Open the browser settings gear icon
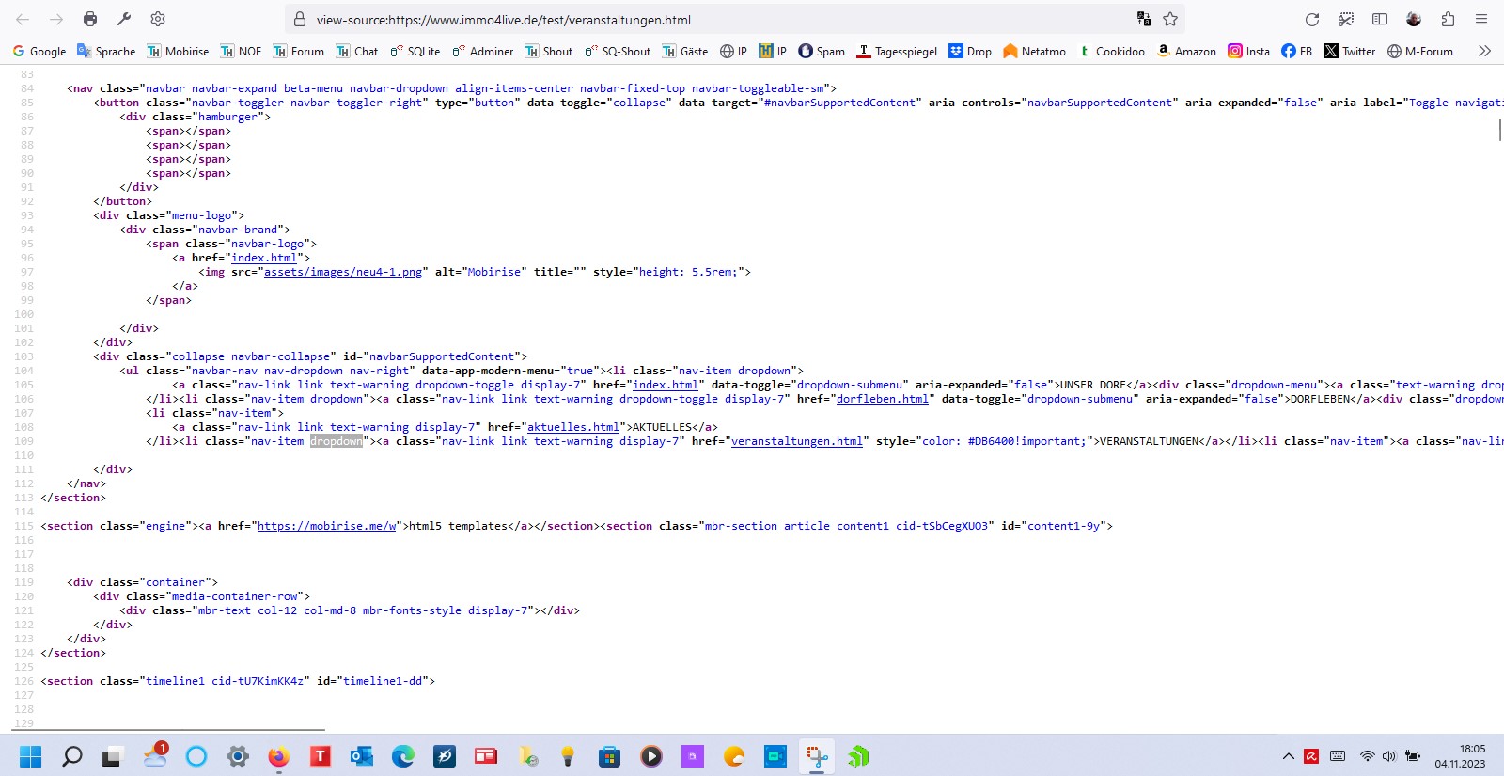The width and height of the screenshot is (1504, 776). tap(158, 19)
